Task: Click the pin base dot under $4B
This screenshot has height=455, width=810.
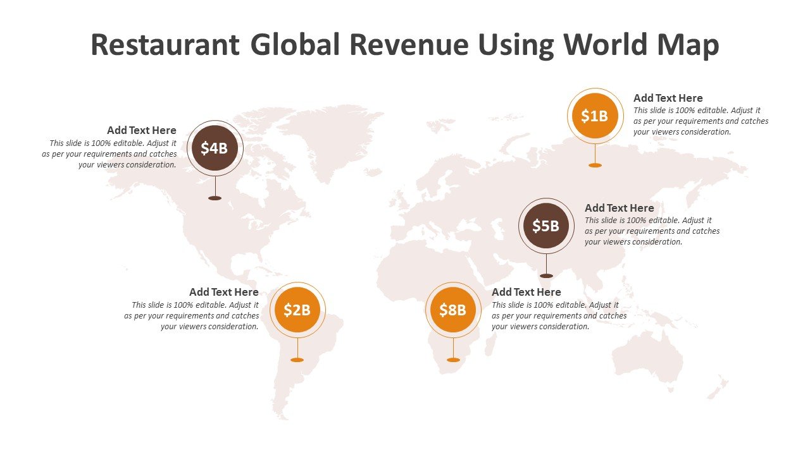Action: 215,198
